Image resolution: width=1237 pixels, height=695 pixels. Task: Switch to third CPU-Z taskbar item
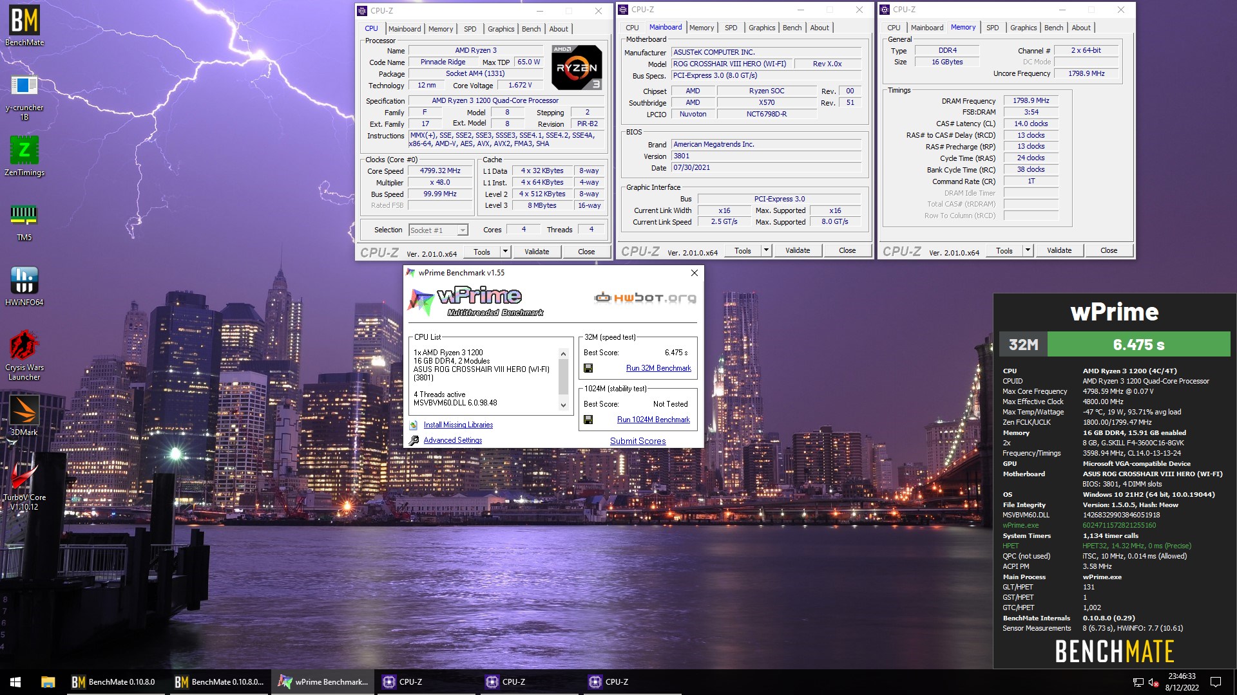click(x=631, y=682)
